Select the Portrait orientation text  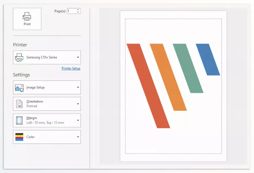[x=33, y=106]
